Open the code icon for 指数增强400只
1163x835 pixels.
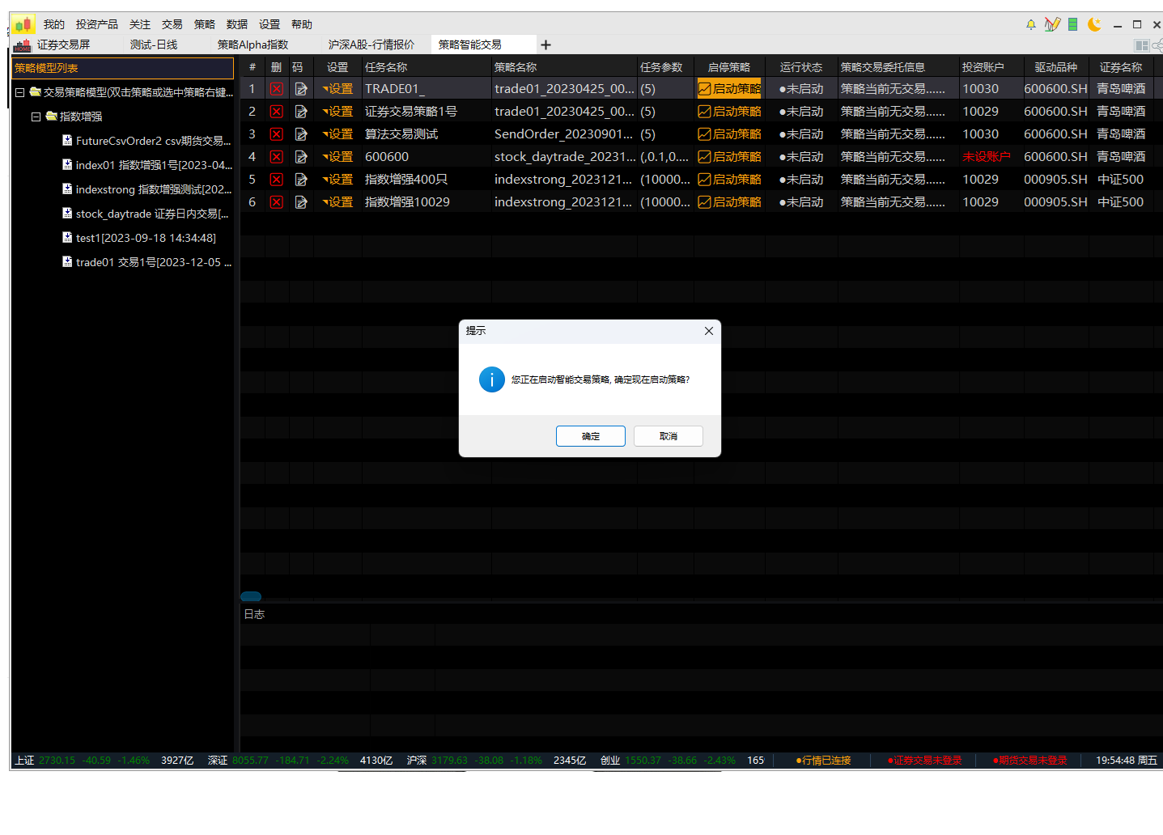(x=300, y=179)
